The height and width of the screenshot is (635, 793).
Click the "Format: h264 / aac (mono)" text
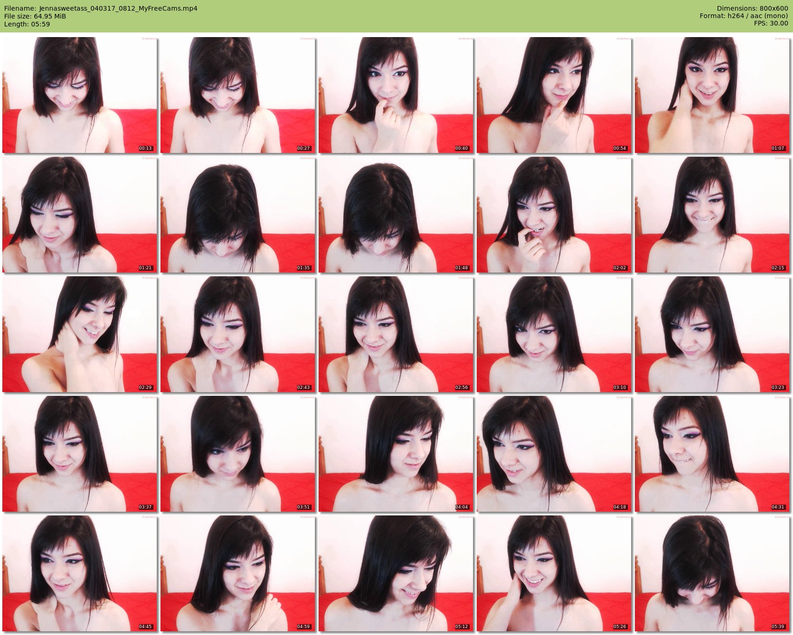coord(744,16)
